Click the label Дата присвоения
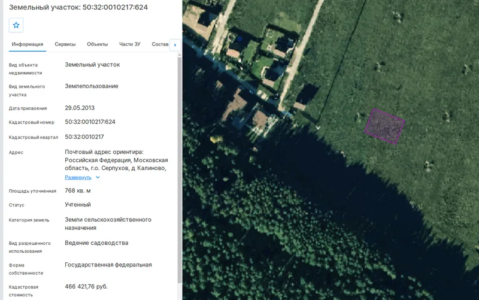Screen dimensions: 479x300 click(28, 108)
